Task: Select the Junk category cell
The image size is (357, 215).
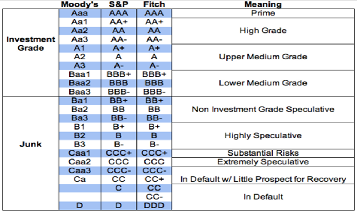Action: click(x=30, y=153)
